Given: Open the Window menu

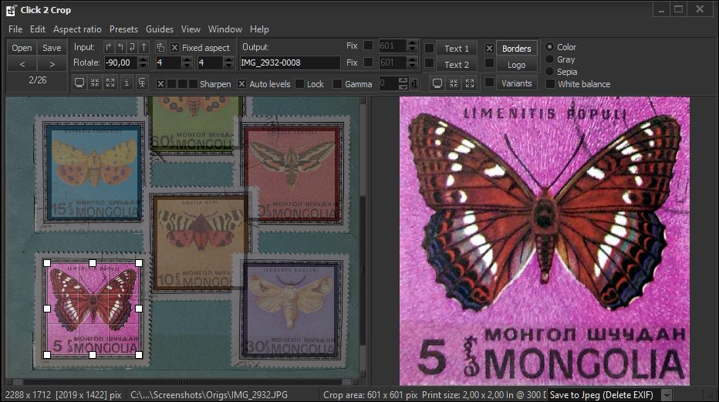Looking at the screenshot, I should (x=224, y=29).
